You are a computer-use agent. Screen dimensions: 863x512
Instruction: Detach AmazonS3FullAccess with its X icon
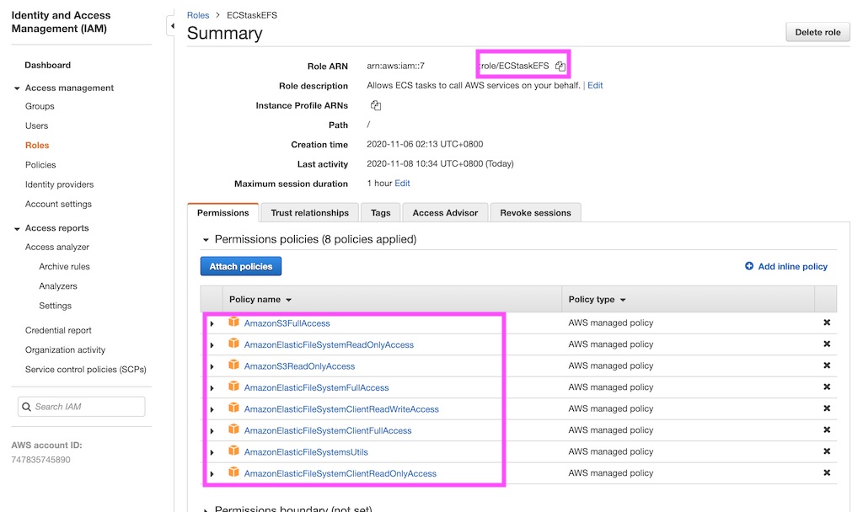coord(827,323)
